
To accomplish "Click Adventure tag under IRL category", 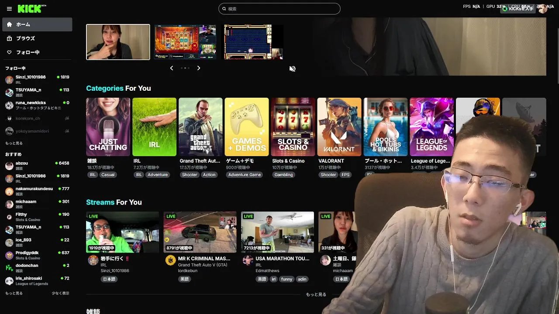I will coord(158,175).
